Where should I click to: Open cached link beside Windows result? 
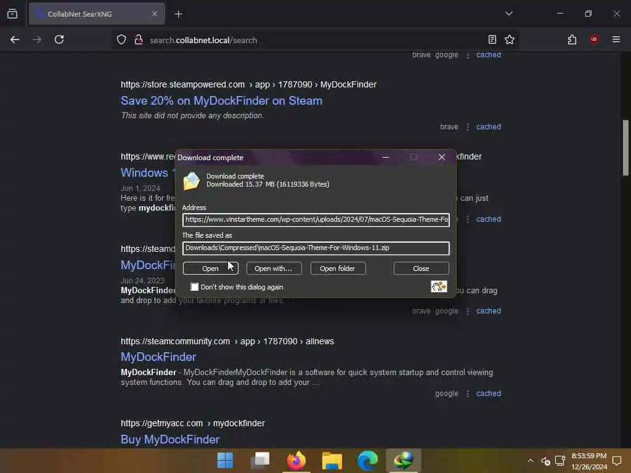pyautogui.click(x=489, y=219)
